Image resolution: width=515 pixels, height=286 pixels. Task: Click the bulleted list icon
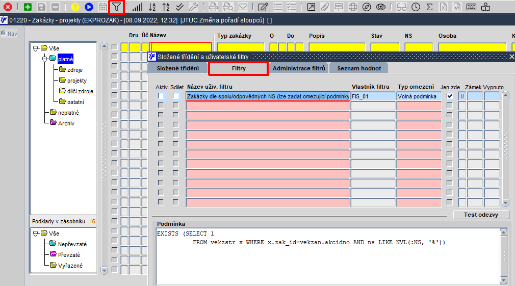277,7
